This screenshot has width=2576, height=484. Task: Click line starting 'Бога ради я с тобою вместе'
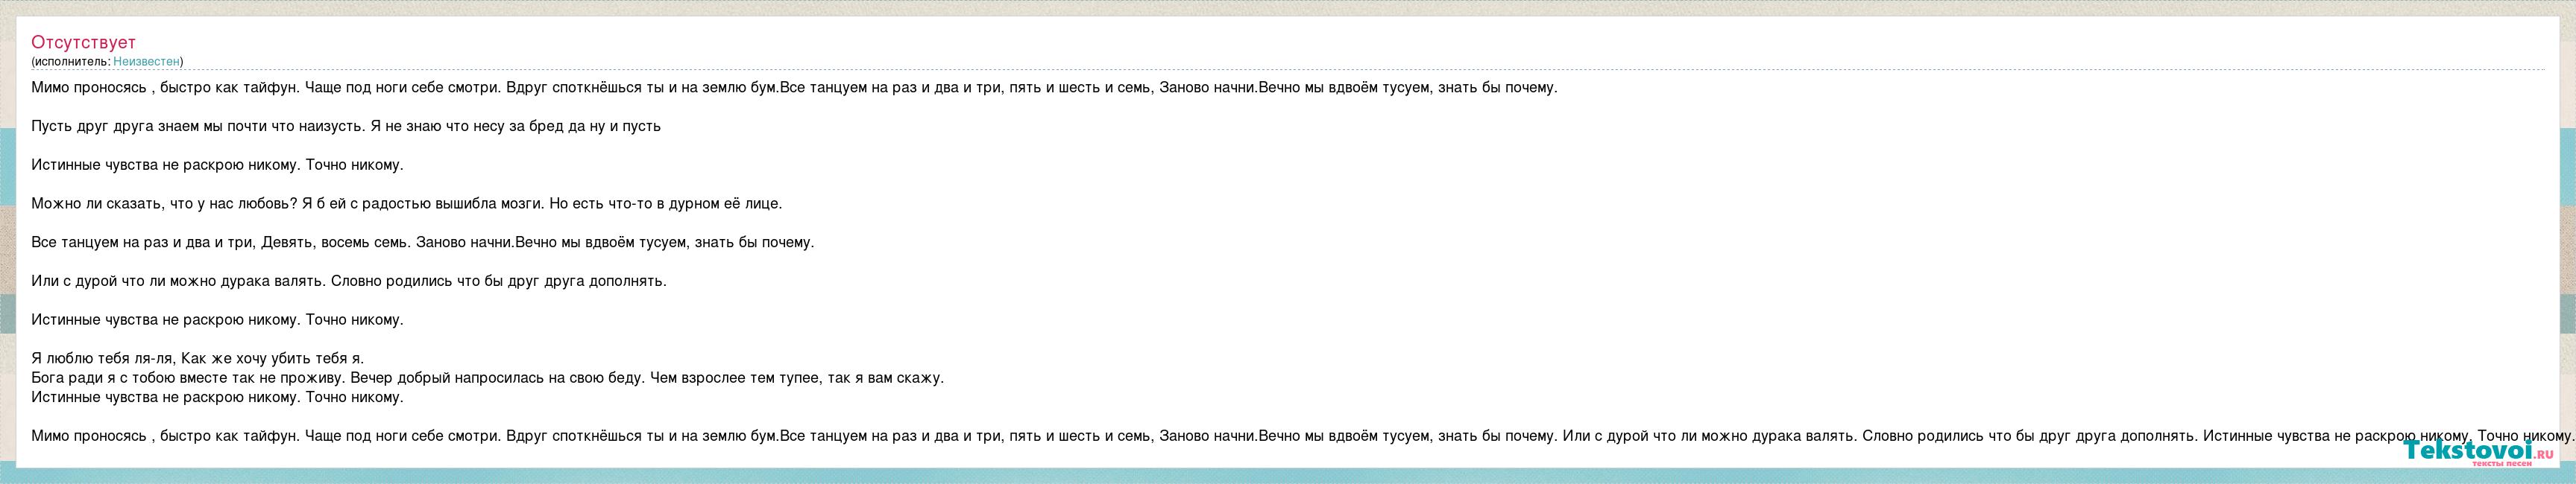coord(487,378)
